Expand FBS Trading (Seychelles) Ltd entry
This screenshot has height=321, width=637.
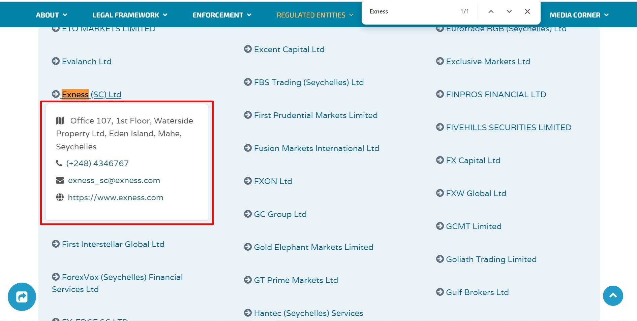[309, 82]
